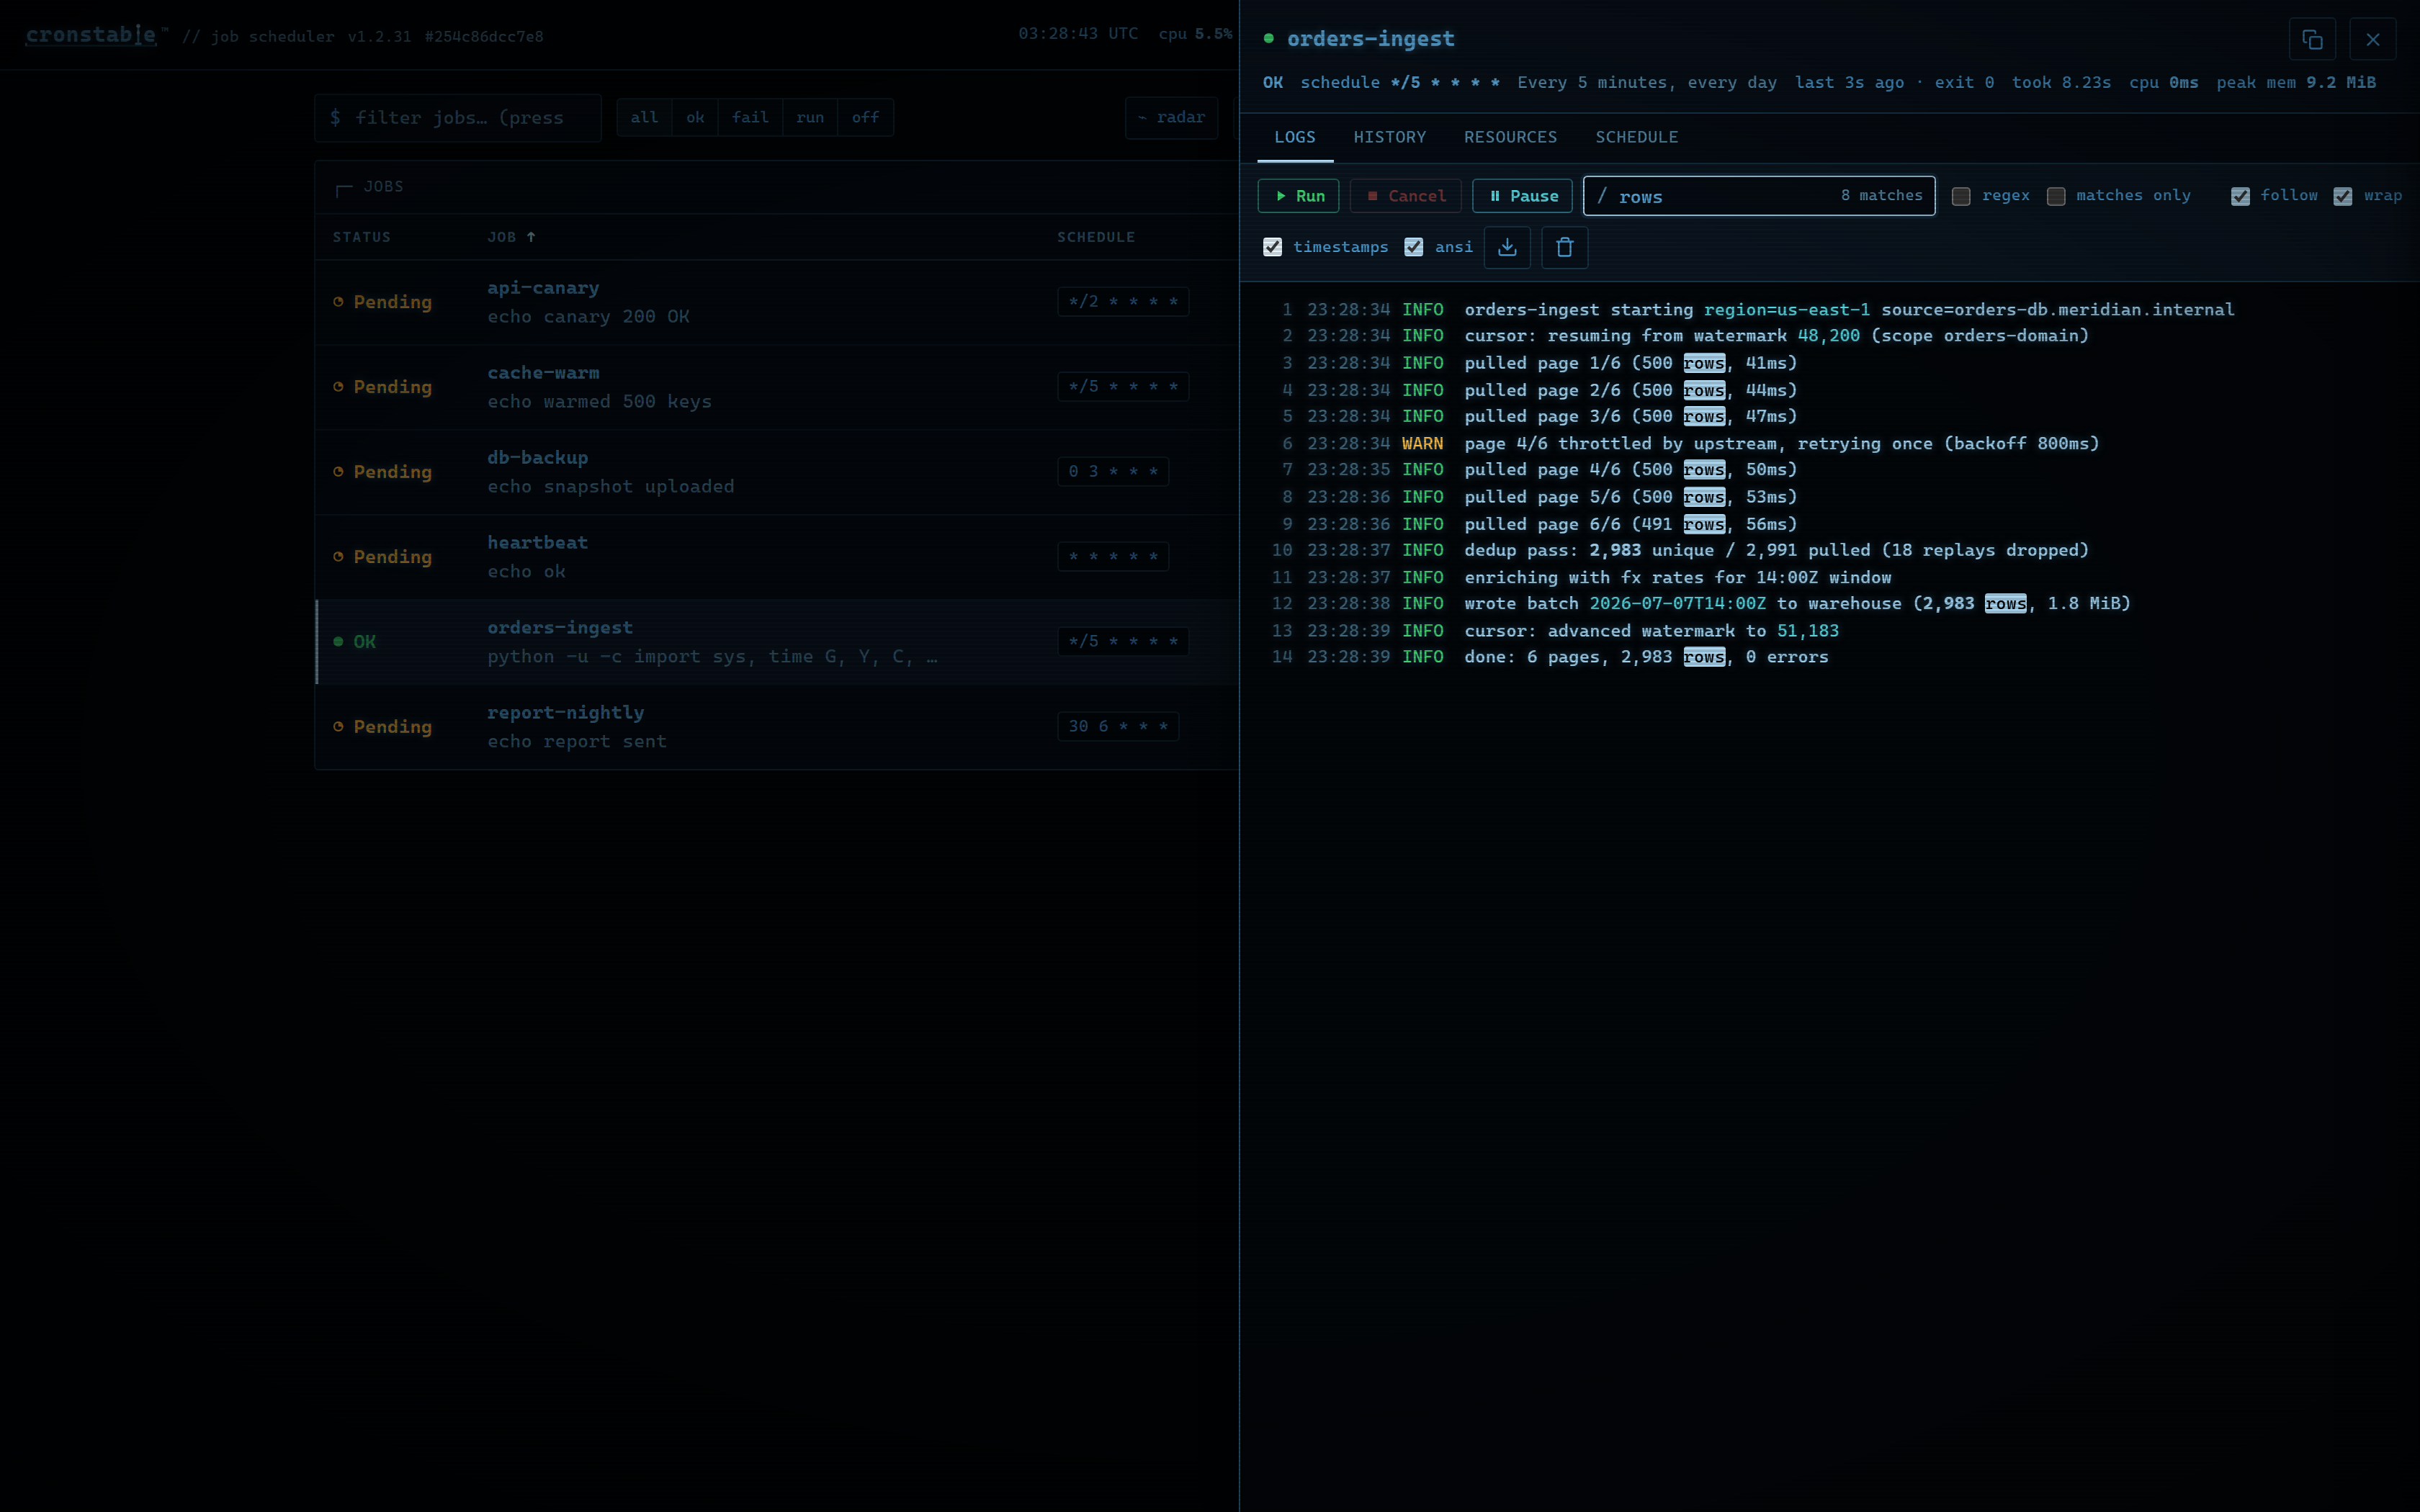The width and height of the screenshot is (2420, 1512).
Task: Cancel the running job
Action: click(1405, 196)
